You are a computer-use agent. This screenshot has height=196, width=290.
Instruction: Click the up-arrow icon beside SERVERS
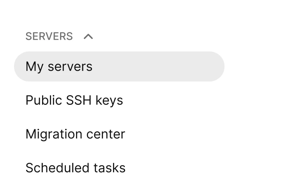tap(88, 37)
